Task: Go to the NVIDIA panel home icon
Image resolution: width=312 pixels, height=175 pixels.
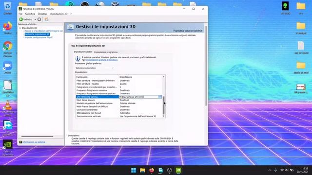Action: [46, 19]
